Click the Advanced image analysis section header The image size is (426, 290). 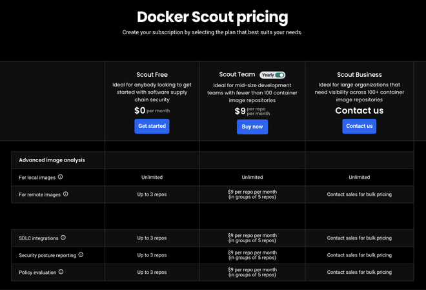pos(52,160)
